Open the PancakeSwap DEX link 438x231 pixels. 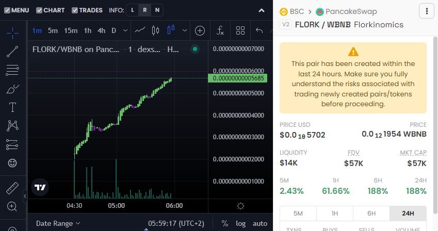[x=351, y=11]
